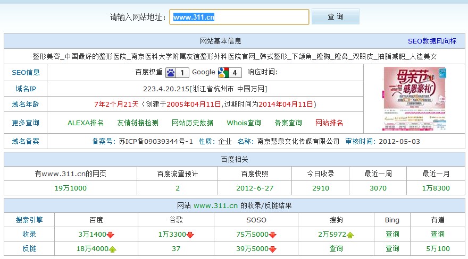Click SOSO backlinks value 39万5000
The height and width of the screenshot is (259, 468).
(253, 249)
